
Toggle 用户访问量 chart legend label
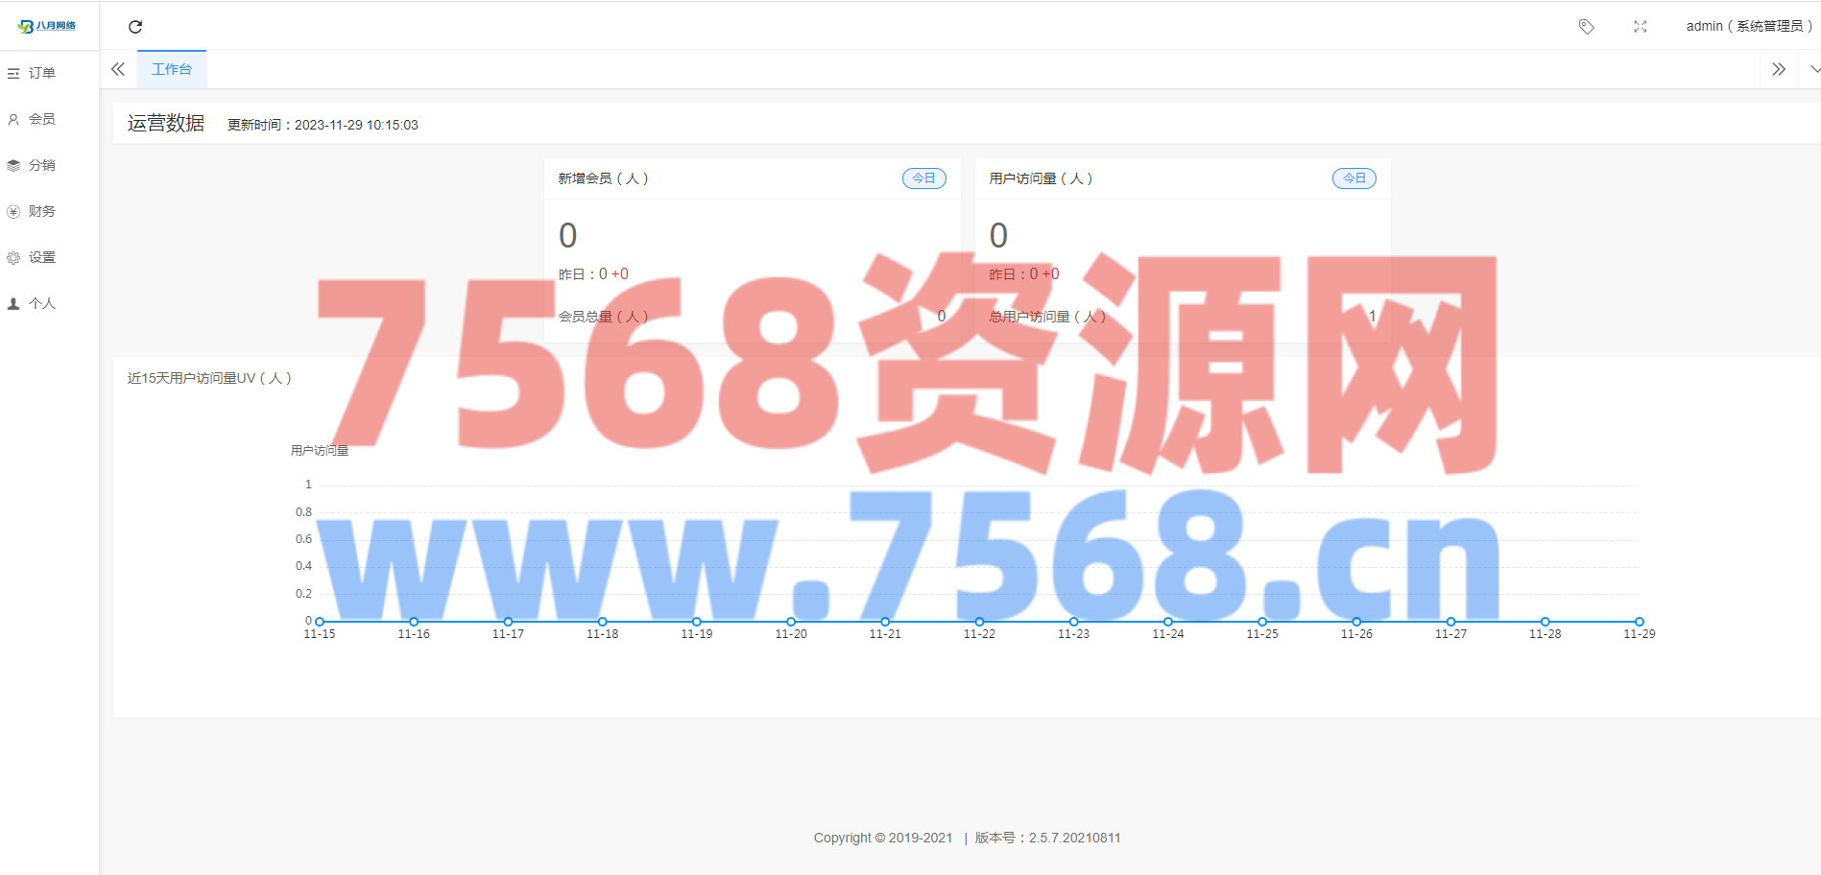320,451
